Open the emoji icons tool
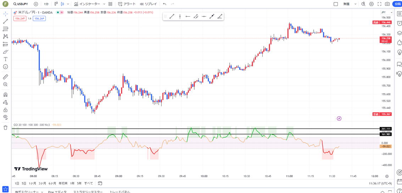This screenshot has width=402, height=193. 5,67
